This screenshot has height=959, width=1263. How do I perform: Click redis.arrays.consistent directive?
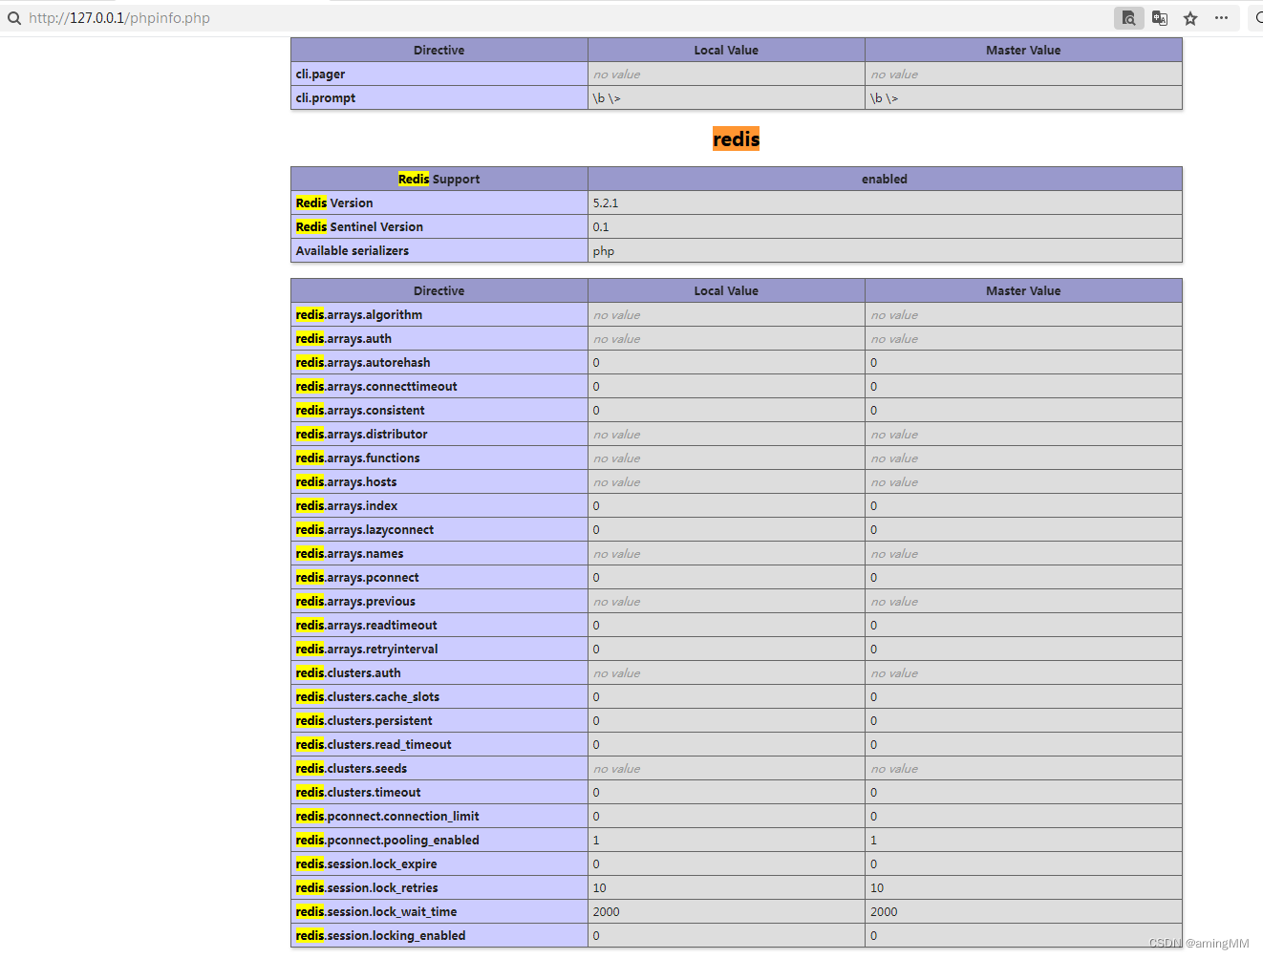point(360,411)
